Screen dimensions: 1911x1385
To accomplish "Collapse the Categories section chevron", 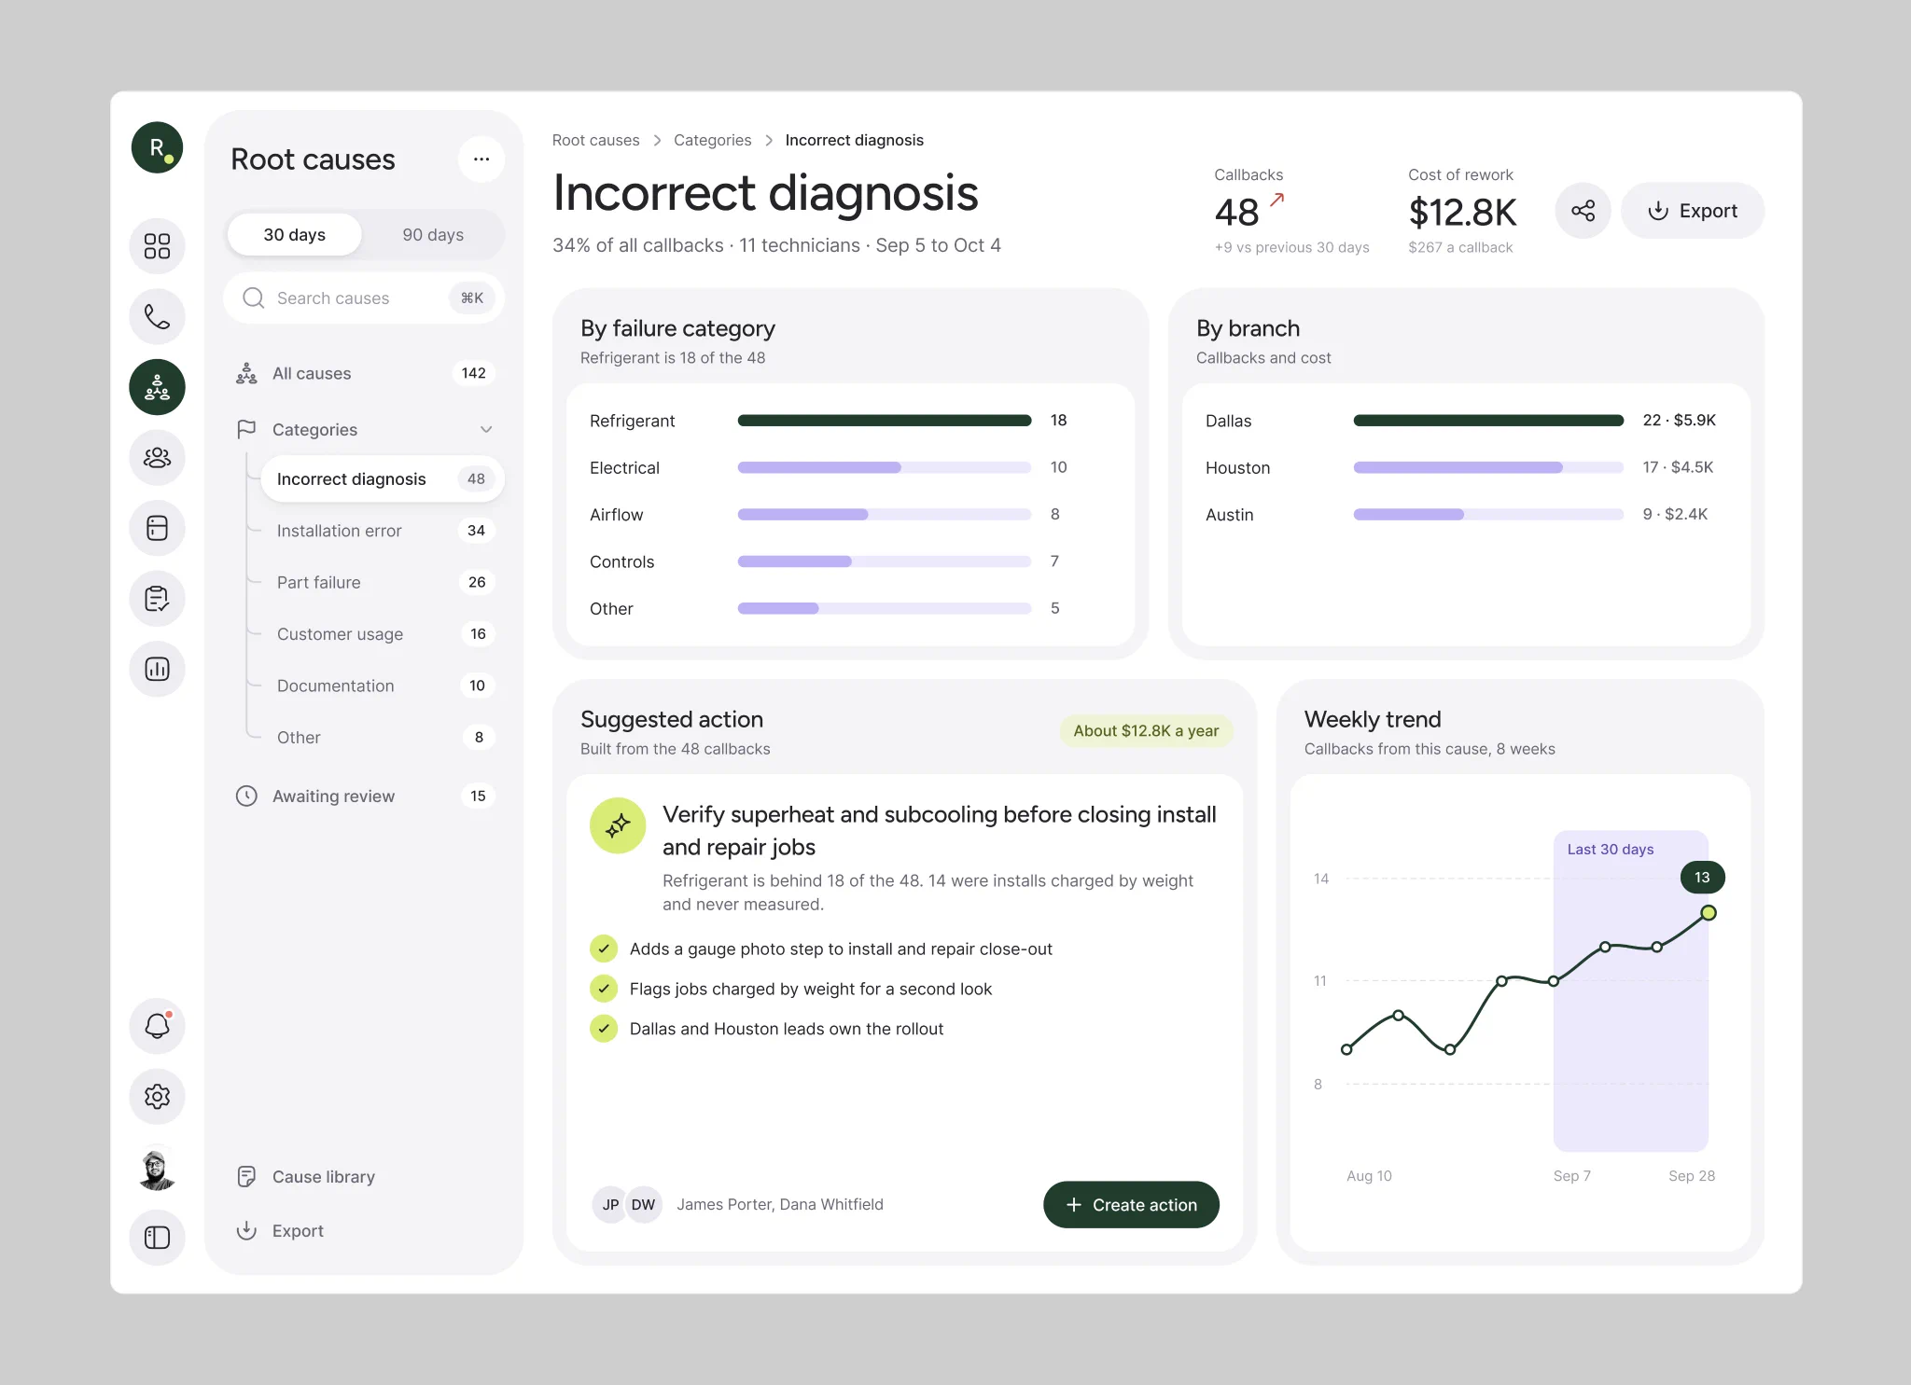I will [x=486, y=429].
